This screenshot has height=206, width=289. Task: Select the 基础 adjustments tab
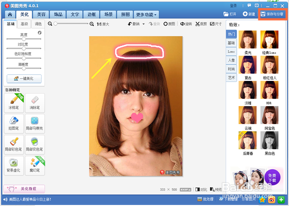pos(10,24)
